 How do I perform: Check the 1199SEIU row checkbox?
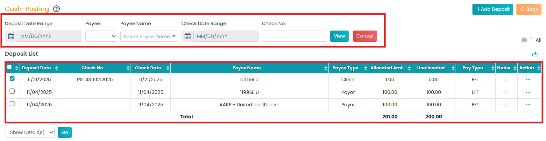click(12, 91)
